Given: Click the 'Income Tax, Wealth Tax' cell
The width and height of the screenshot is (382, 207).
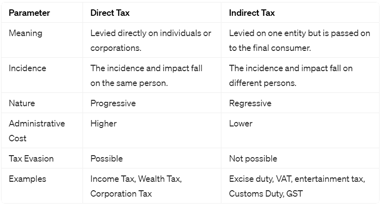Looking at the screenshot, I should pos(136,186).
